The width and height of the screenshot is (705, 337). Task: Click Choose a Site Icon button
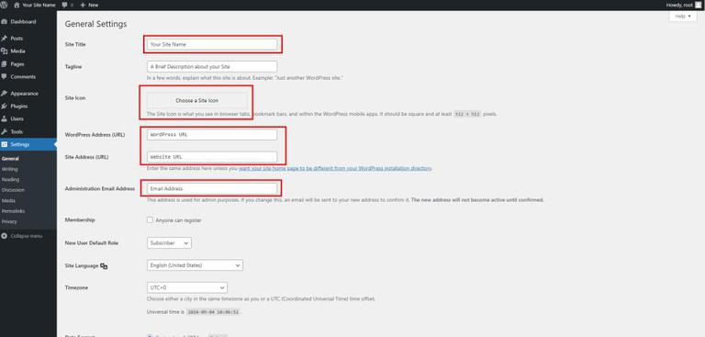[x=197, y=100]
